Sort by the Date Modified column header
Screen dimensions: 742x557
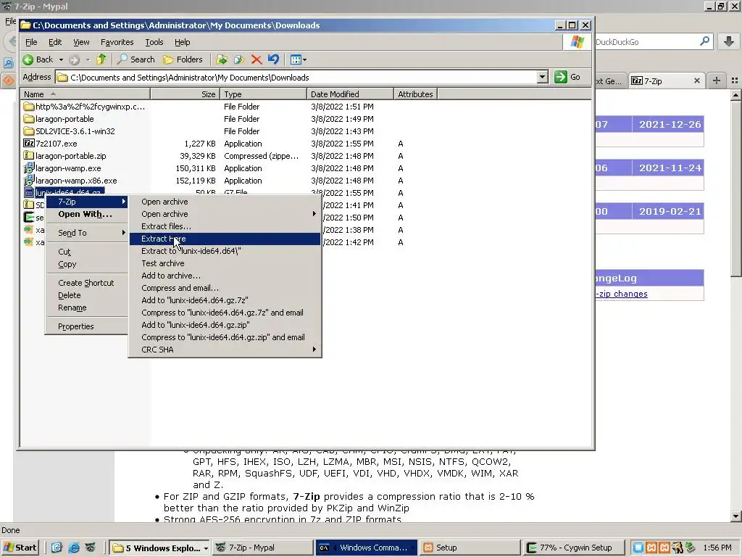pos(350,94)
